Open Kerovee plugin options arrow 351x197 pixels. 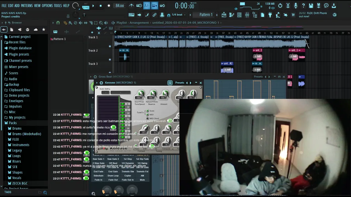tap(97, 83)
